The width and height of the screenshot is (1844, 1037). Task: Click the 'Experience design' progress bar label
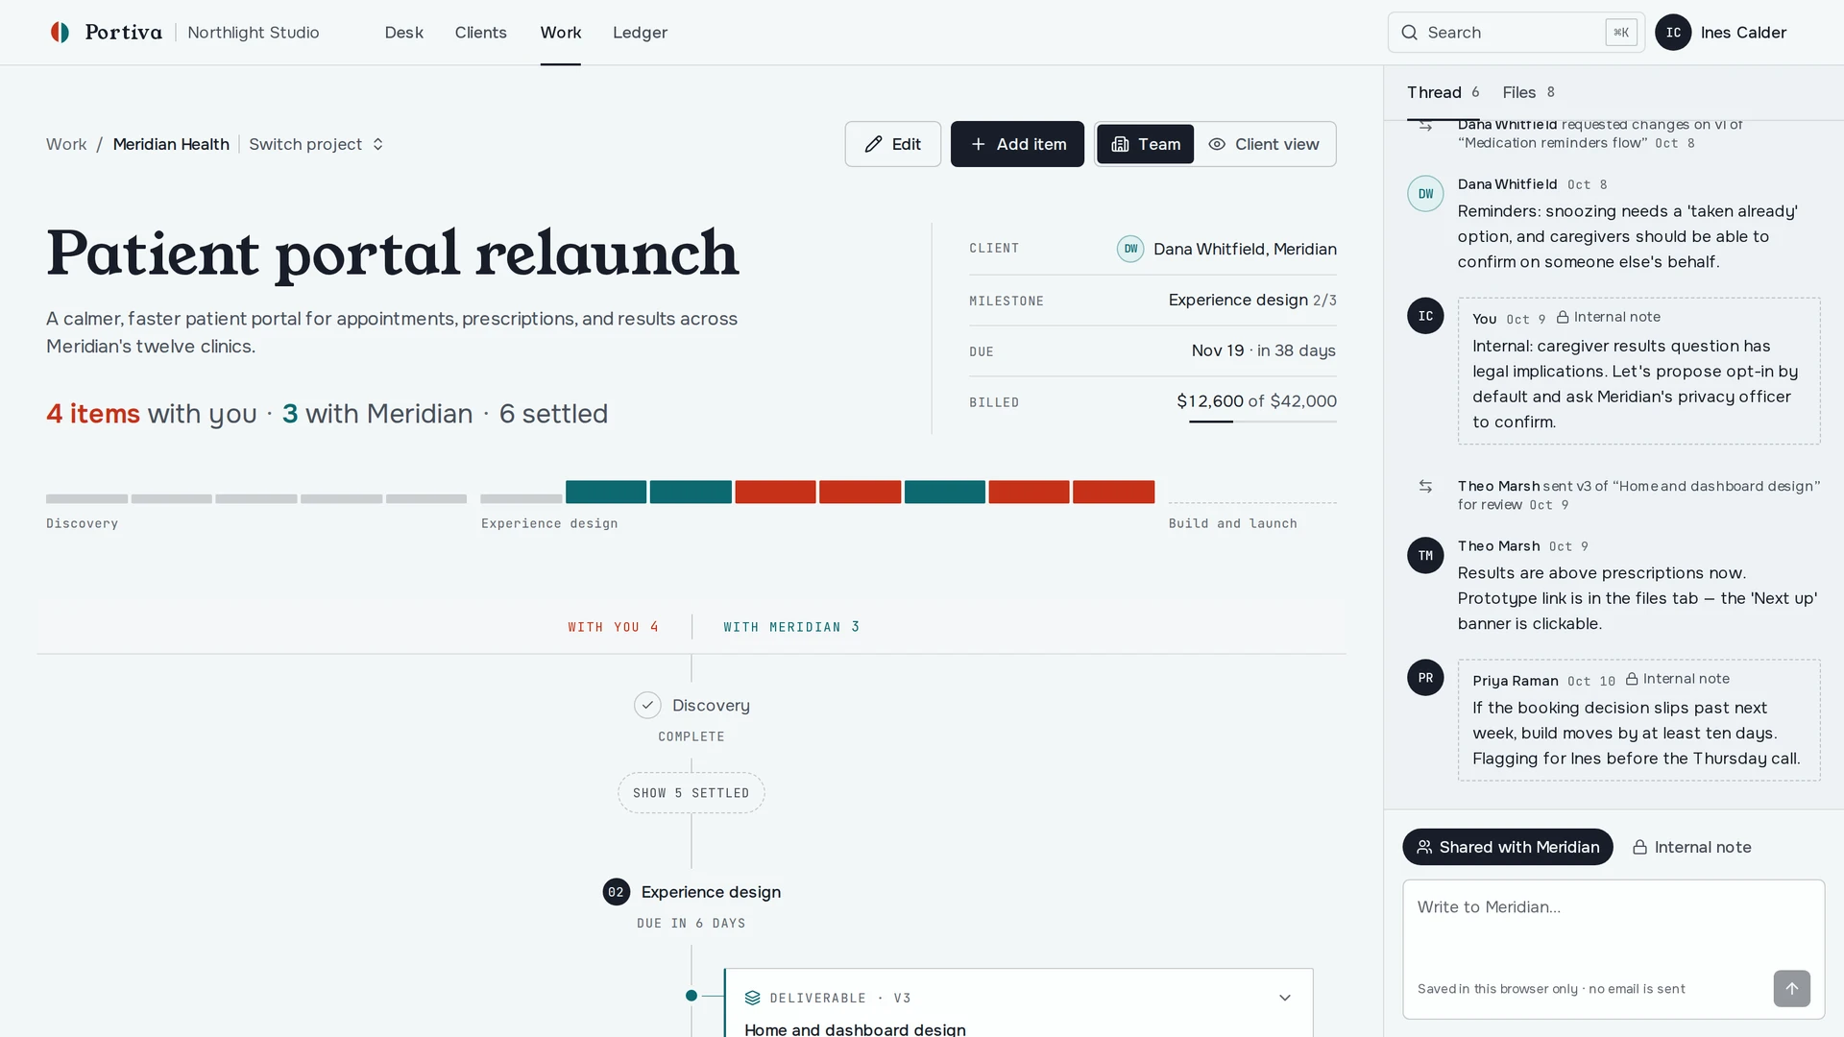point(549,523)
